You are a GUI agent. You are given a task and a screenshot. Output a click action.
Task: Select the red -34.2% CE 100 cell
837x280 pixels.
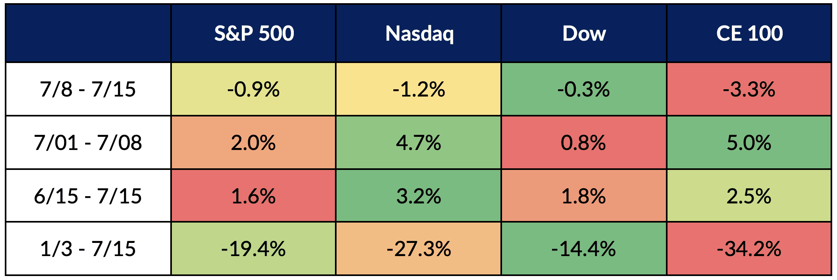point(749,249)
